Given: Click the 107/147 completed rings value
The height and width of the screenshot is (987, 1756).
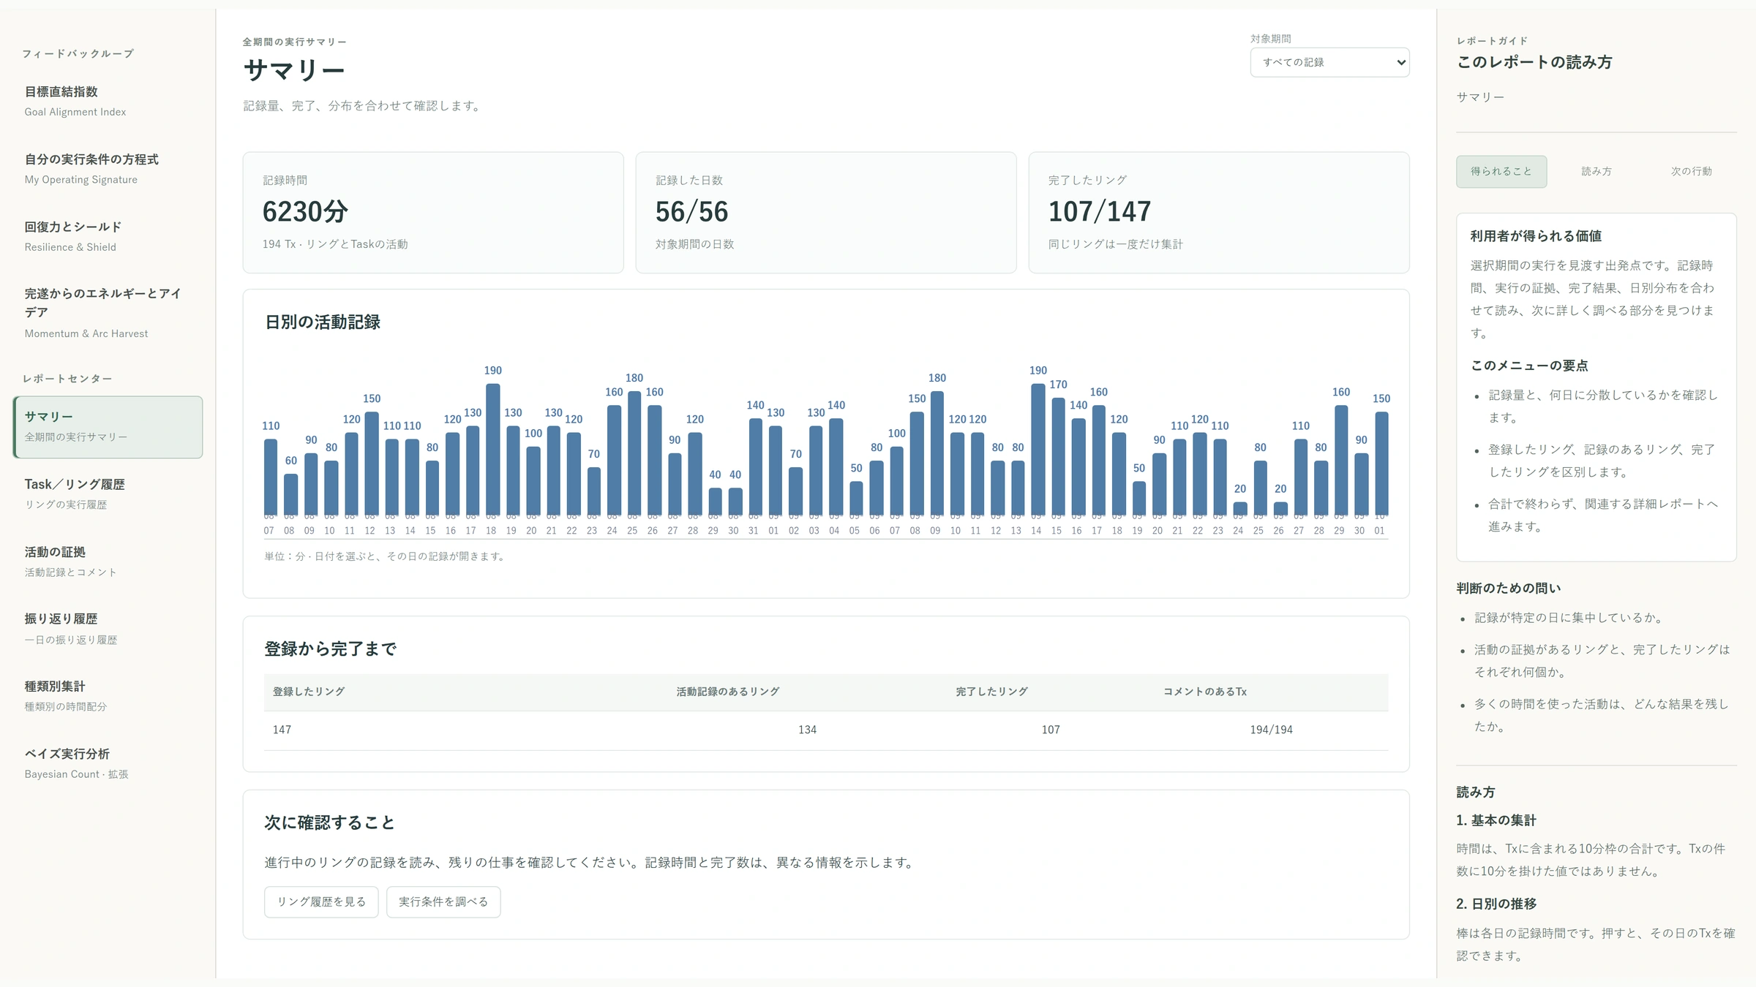Looking at the screenshot, I should pos(1100,212).
